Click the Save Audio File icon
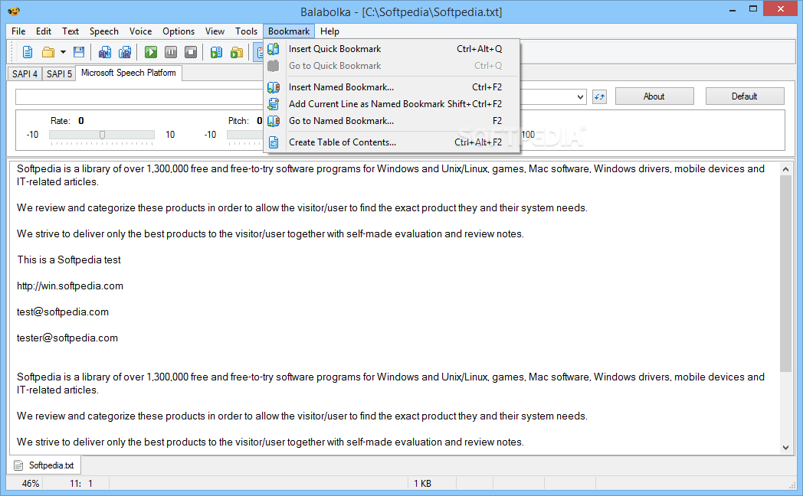The image size is (803, 496). click(104, 52)
